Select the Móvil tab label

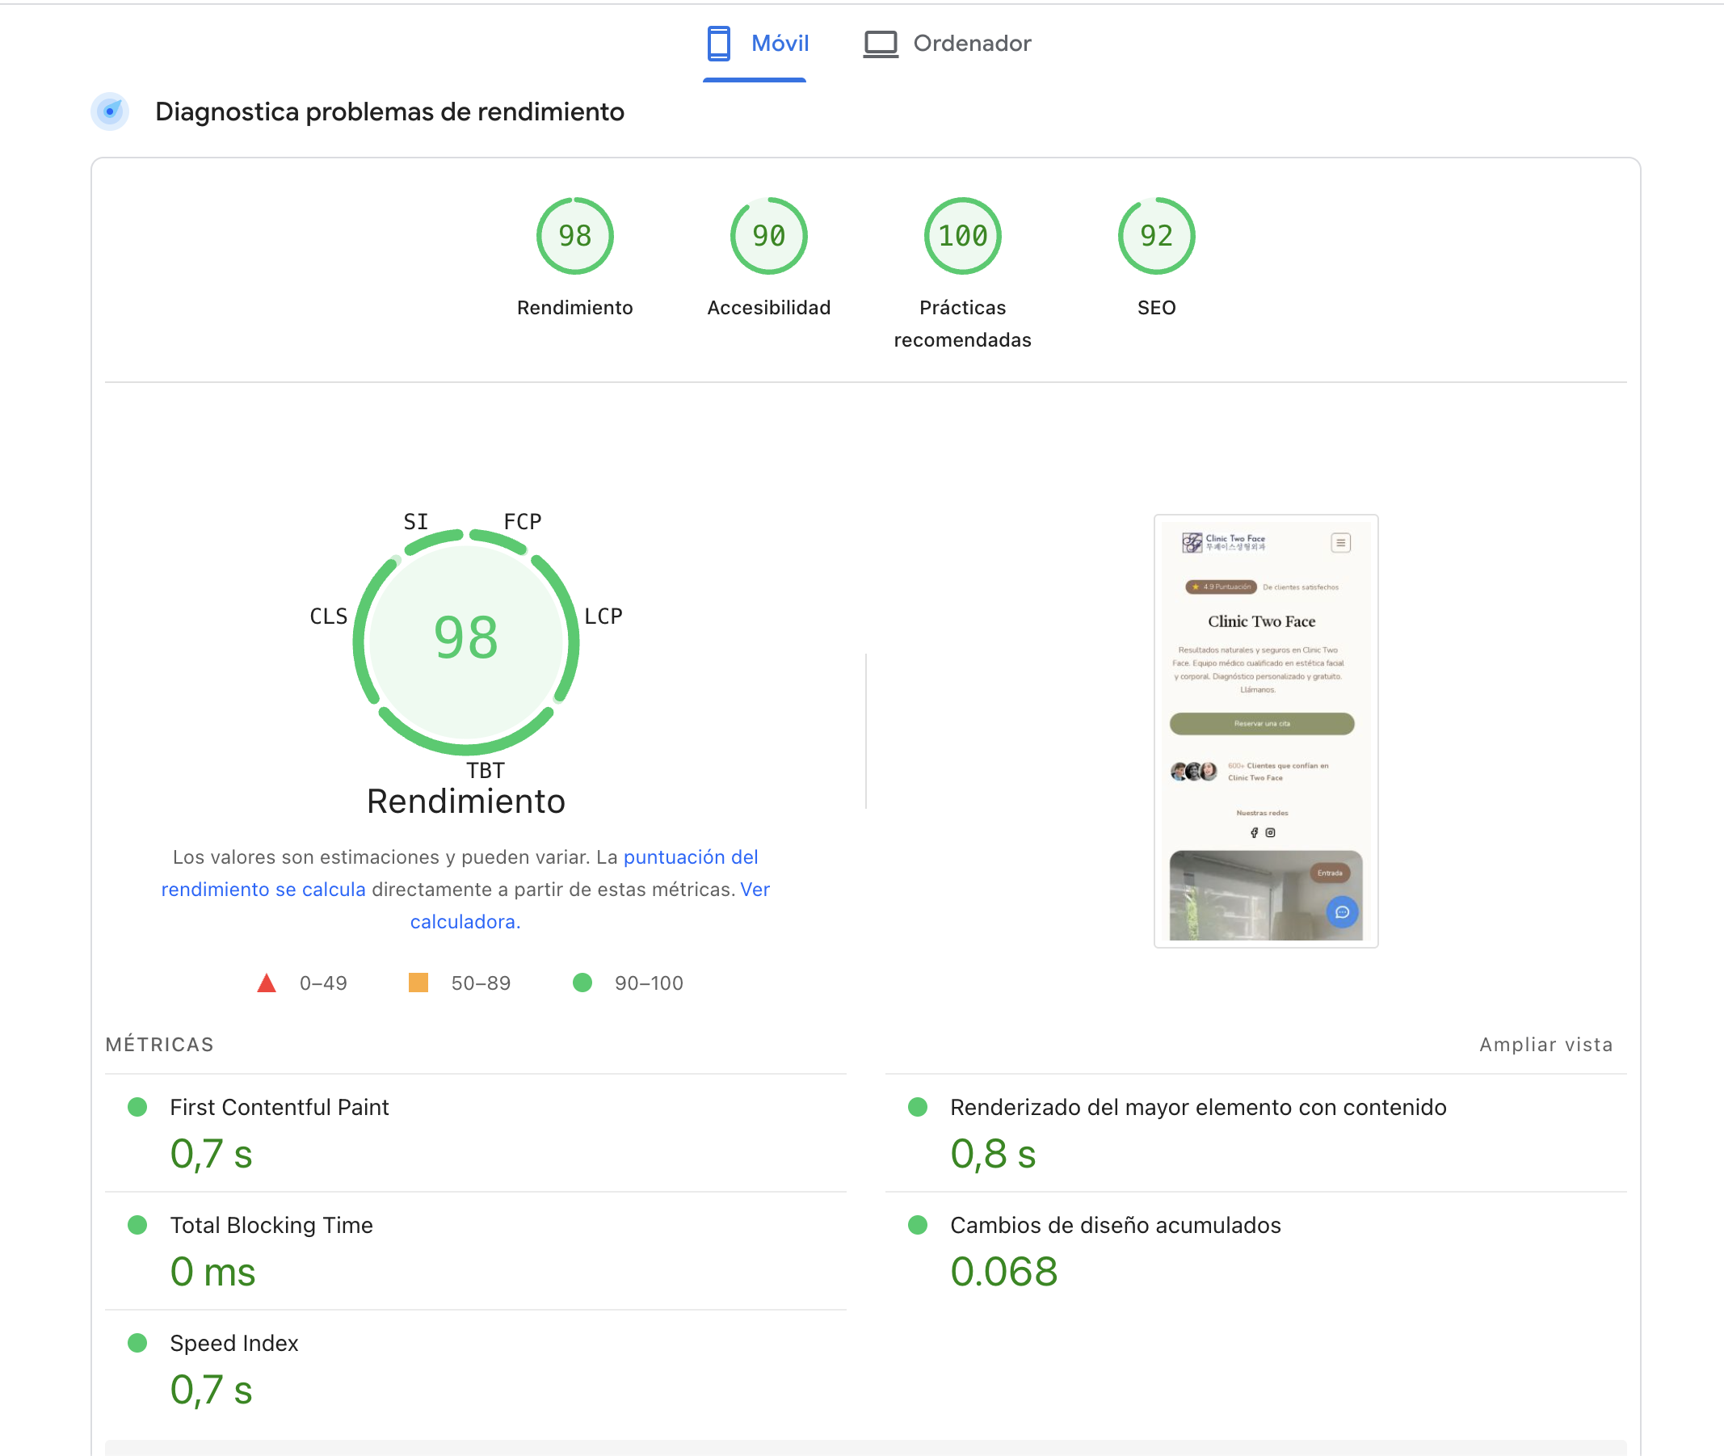pos(779,44)
